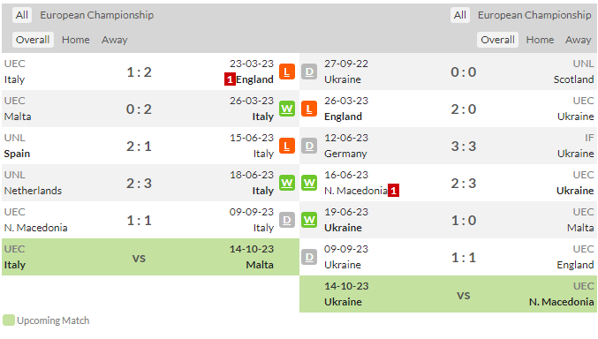598x339 pixels.
Task: Click the L badge for England 2:0 Ukraine
Action: tap(309, 109)
